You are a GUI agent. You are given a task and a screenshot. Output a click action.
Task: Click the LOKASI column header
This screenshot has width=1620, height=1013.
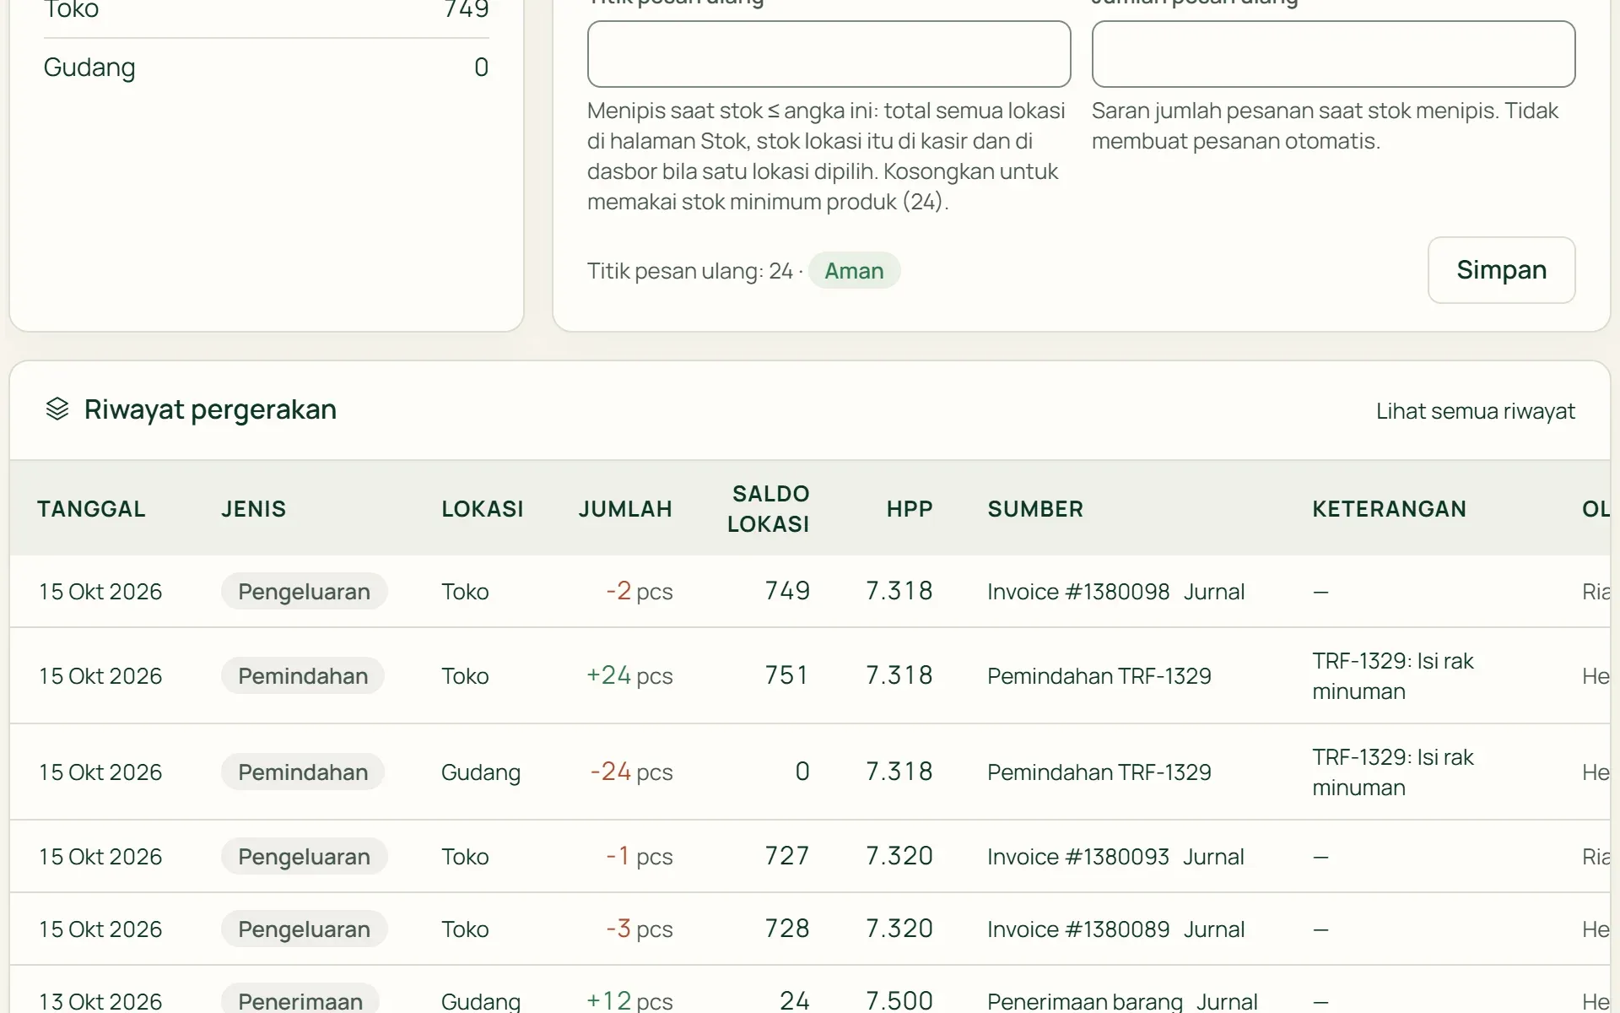tap(482, 509)
